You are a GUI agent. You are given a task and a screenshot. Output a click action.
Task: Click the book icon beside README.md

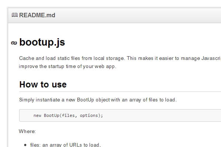[15, 15]
